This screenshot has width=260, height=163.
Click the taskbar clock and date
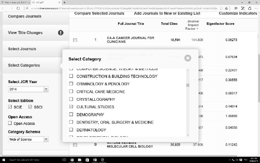tap(254, 160)
